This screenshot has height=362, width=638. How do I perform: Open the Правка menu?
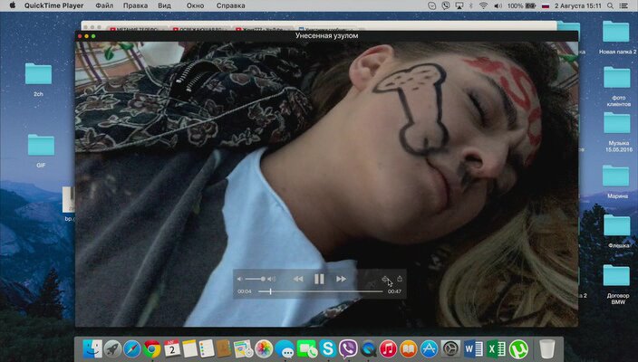(135, 5)
